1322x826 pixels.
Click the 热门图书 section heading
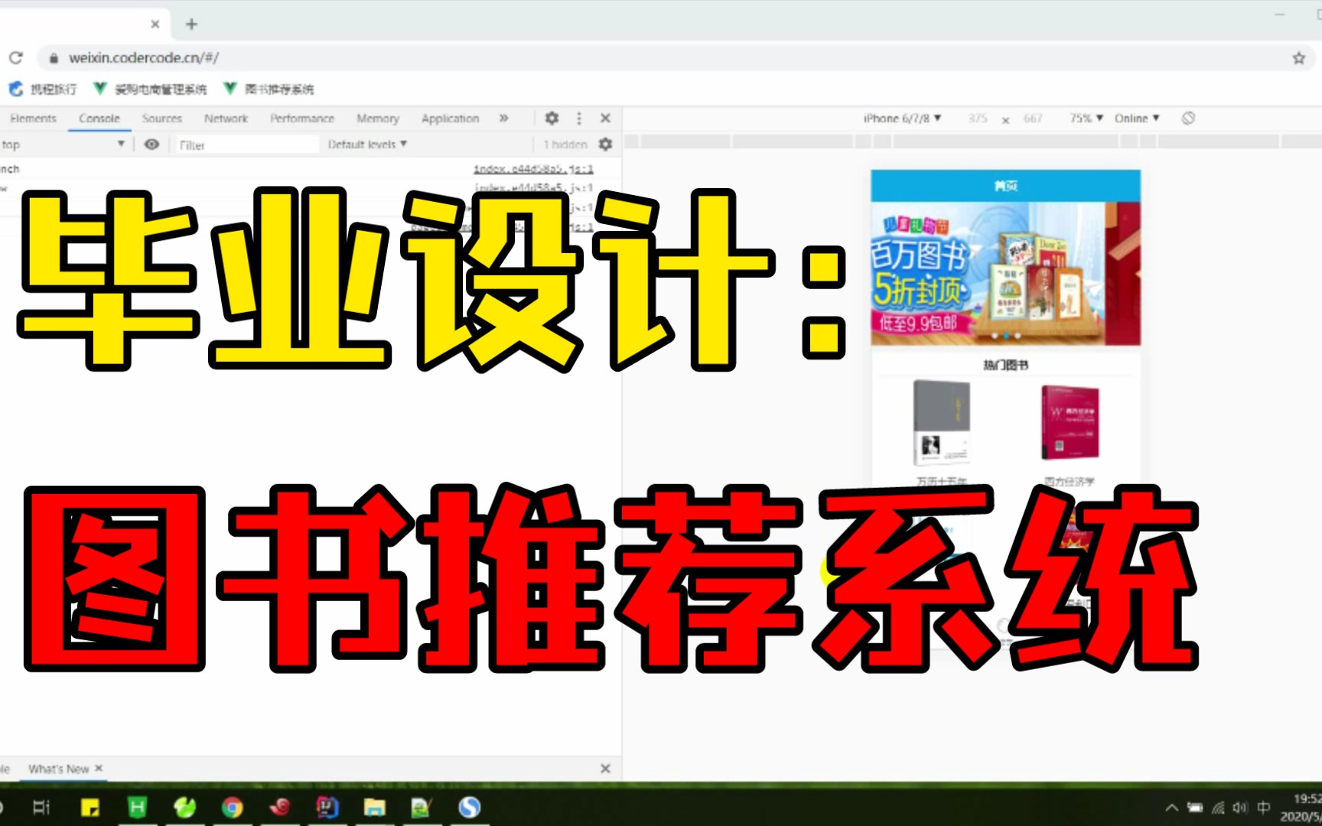pyautogui.click(x=1005, y=366)
